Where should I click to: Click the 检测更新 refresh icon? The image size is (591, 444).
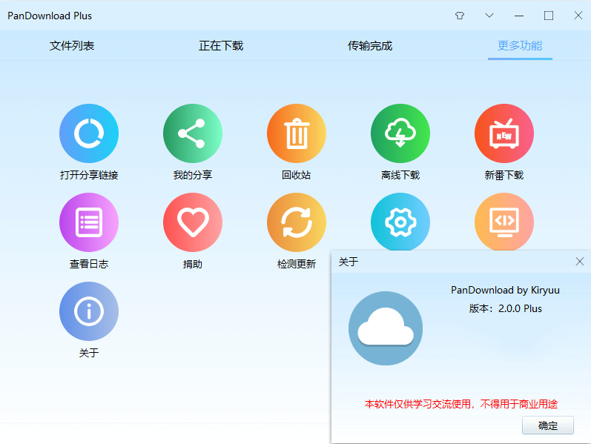[297, 222]
